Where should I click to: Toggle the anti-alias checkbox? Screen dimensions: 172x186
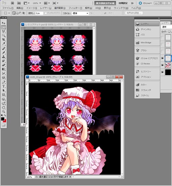(46, 13)
